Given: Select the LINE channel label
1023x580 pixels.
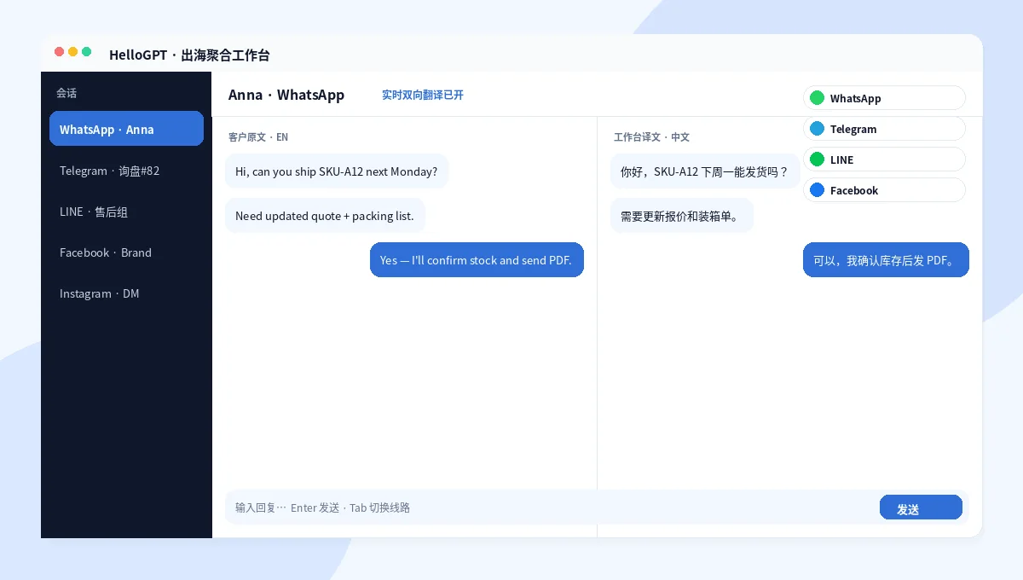Looking at the screenshot, I should pos(841,159).
